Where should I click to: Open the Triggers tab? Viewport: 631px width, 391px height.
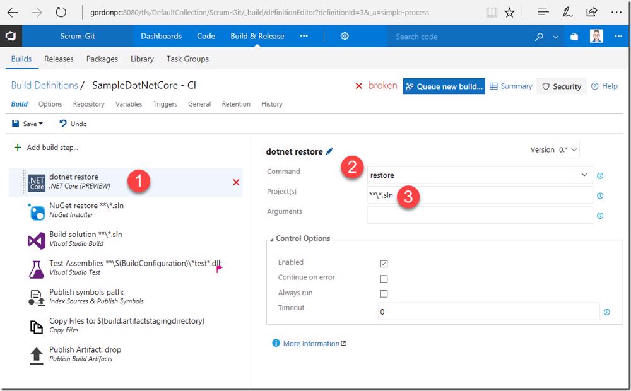click(165, 104)
